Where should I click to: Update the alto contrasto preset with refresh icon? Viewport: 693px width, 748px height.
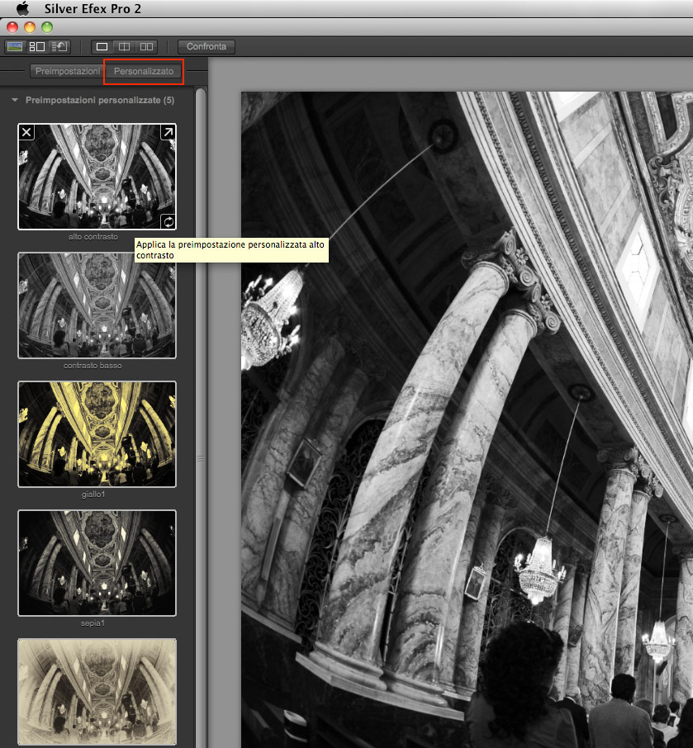point(168,221)
